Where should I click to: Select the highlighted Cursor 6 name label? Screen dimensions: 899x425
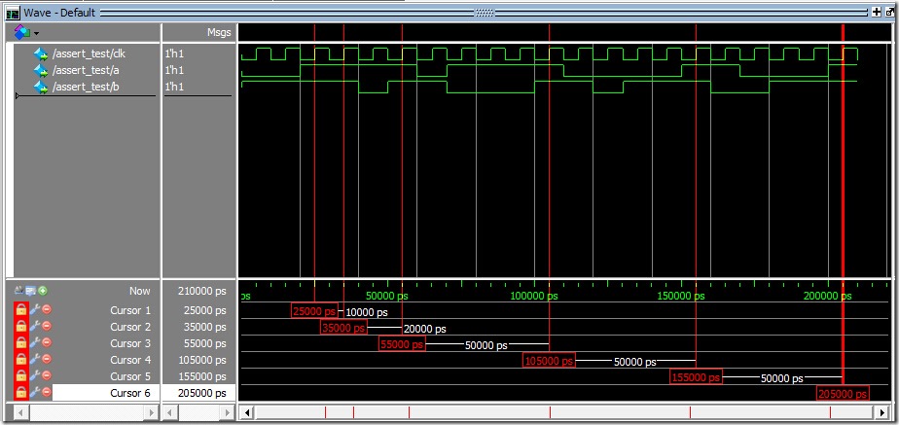130,393
